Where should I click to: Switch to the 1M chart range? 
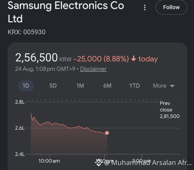point(80,86)
